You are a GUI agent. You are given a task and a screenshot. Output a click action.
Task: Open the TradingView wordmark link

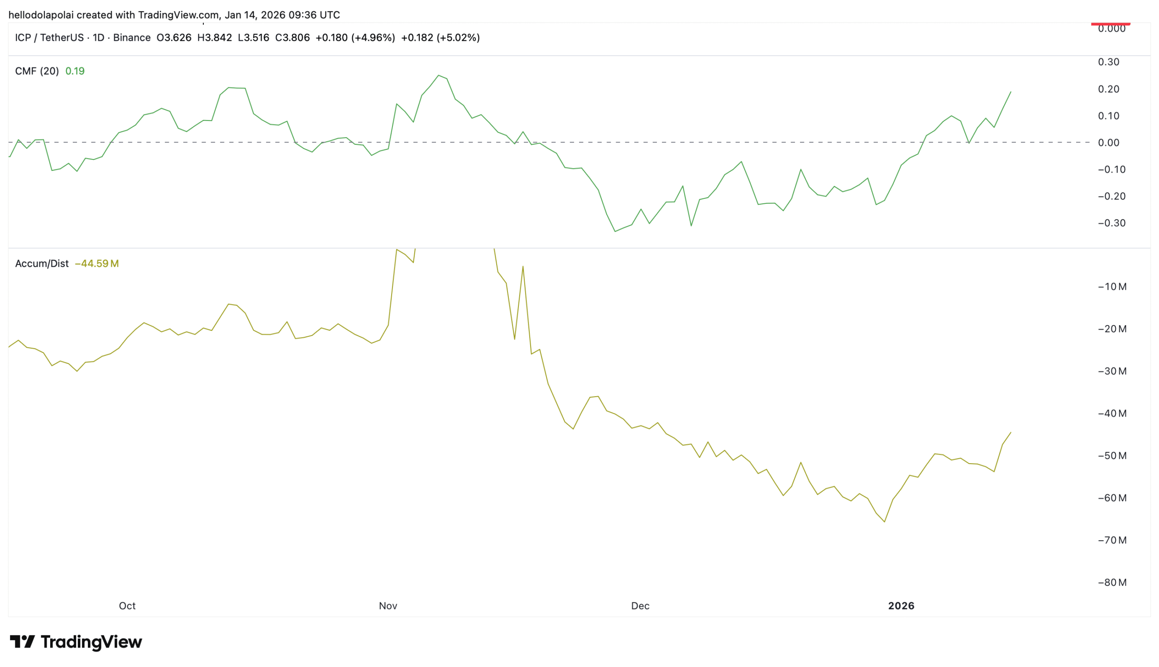coord(91,642)
